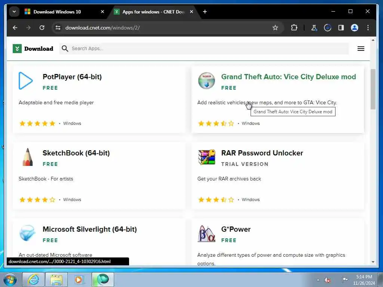
Task: Click the RAR Password Unlocker icon
Action: (206, 157)
